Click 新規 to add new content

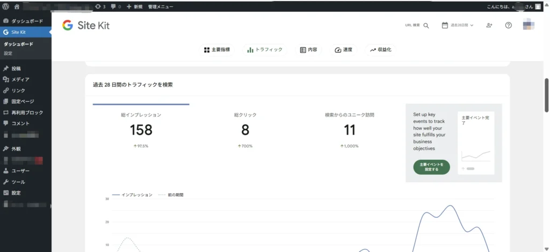(135, 6)
